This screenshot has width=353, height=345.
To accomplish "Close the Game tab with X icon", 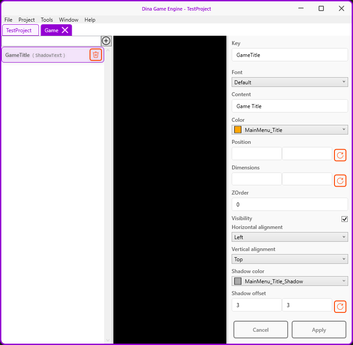I will (65, 30).
